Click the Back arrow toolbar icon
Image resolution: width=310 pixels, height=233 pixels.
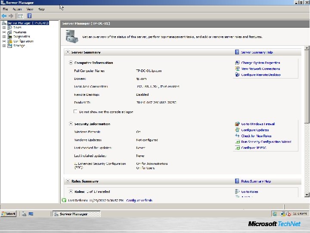click(4, 16)
